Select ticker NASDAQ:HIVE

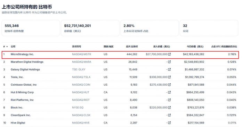point(81,123)
